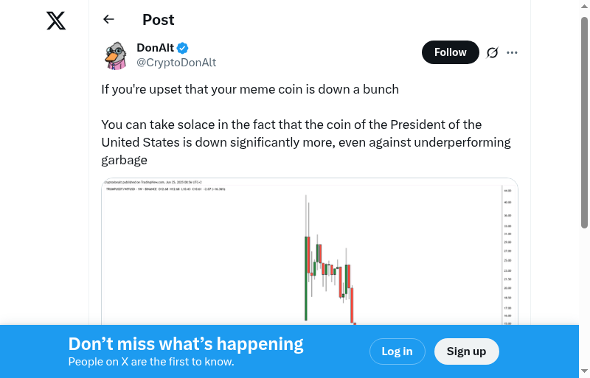Open the @CryptoDonAlt handle link
This screenshot has height=378, width=590.
[x=176, y=63]
